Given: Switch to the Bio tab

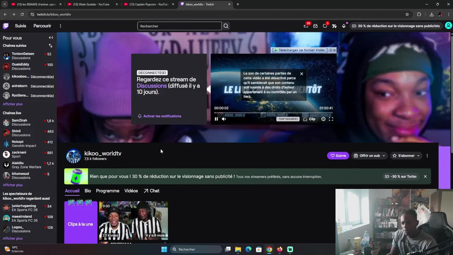Looking at the screenshot, I should point(88,191).
